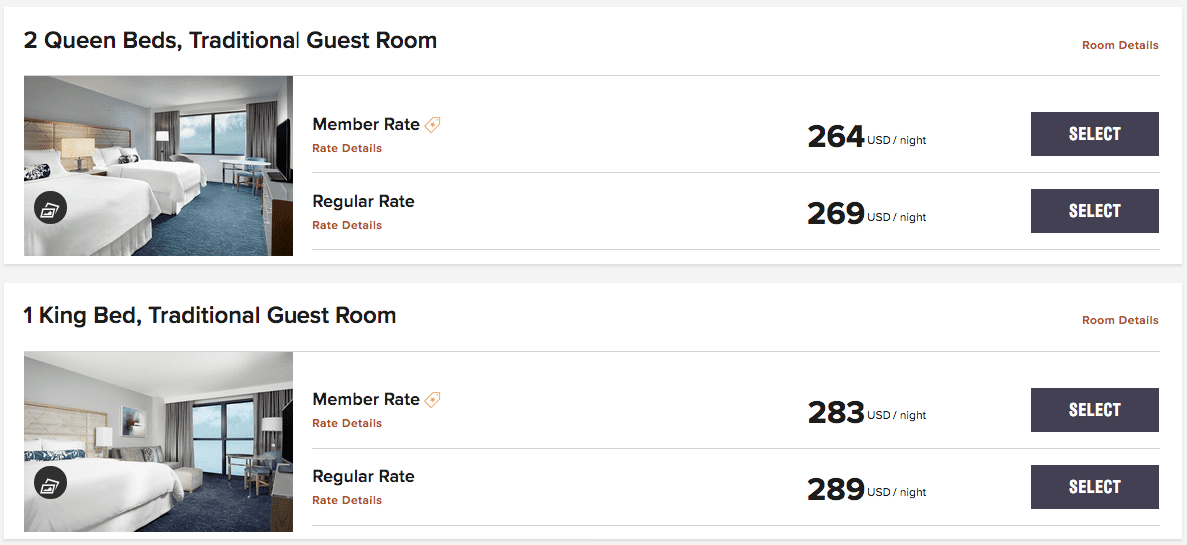Click the 2 Queen Beds room photo
This screenshot has width=1187, height=545.
point(158,166)
